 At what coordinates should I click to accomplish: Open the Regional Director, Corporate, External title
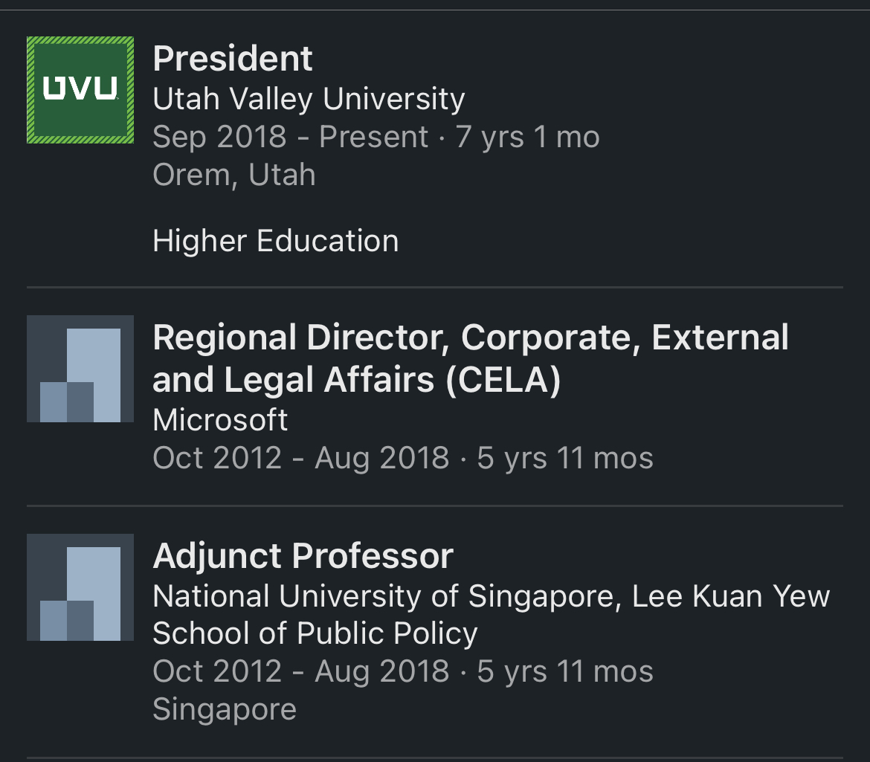point(470,338)
